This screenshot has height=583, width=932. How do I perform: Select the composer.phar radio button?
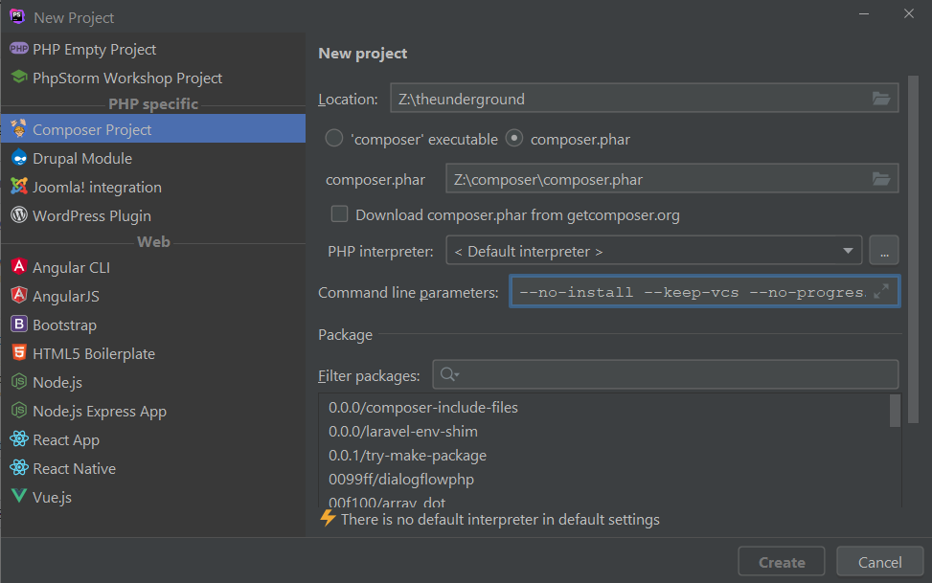click(514, 139)
